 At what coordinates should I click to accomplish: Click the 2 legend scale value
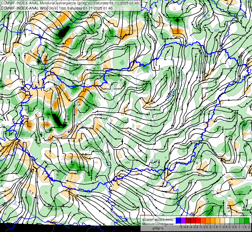click(x=249, y=227)
